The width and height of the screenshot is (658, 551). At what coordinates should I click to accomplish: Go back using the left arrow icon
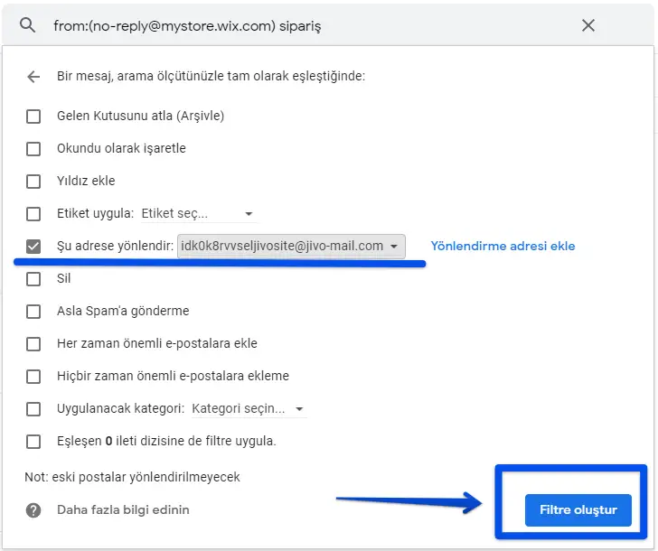click(33, 77)
